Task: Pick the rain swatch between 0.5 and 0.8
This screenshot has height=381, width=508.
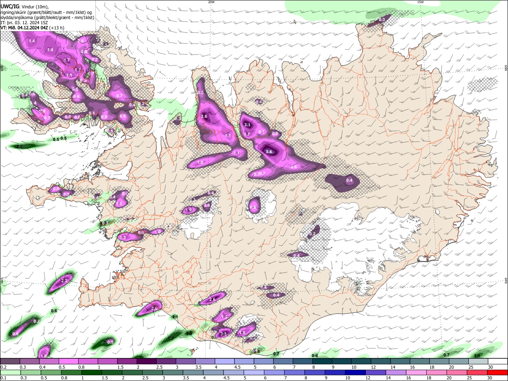Action: (x=50, y=372)
